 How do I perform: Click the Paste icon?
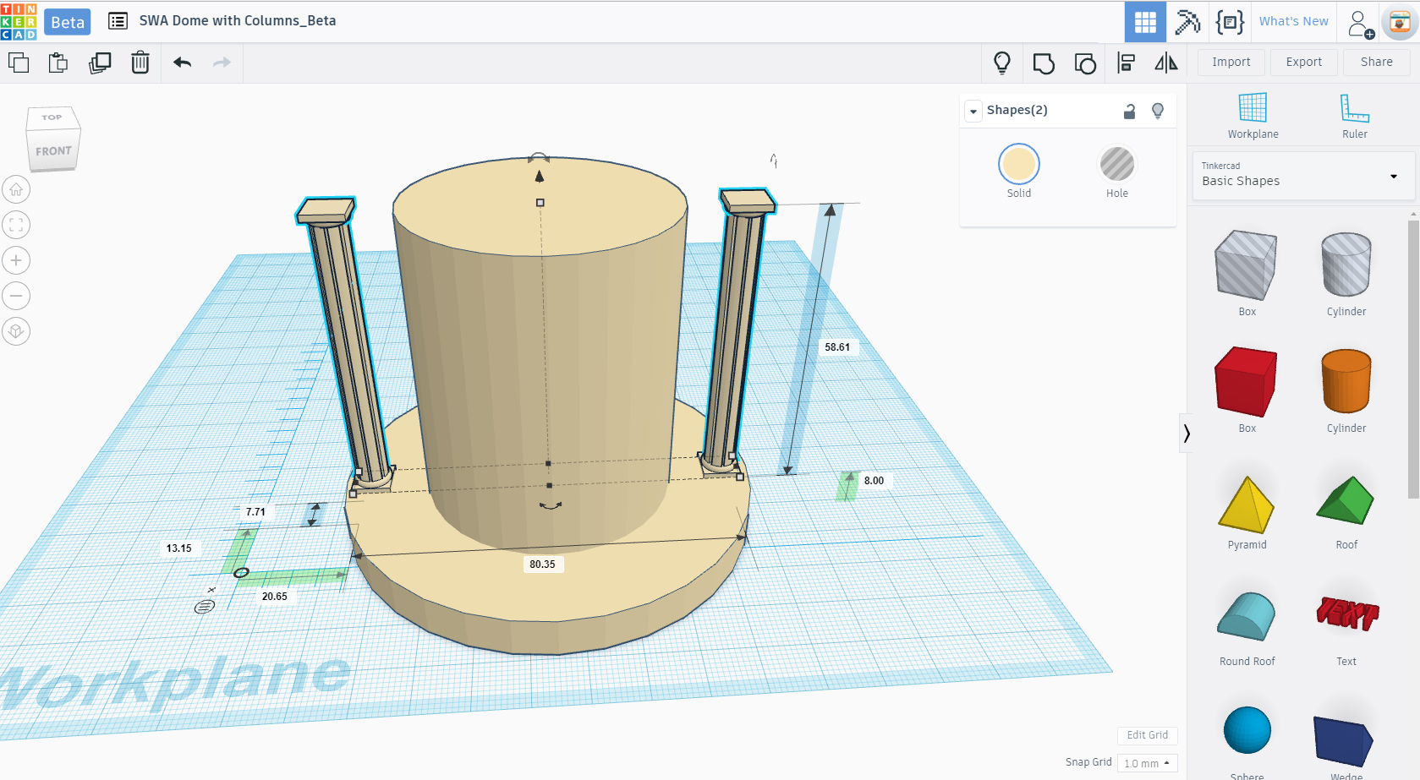click(58, 63)
